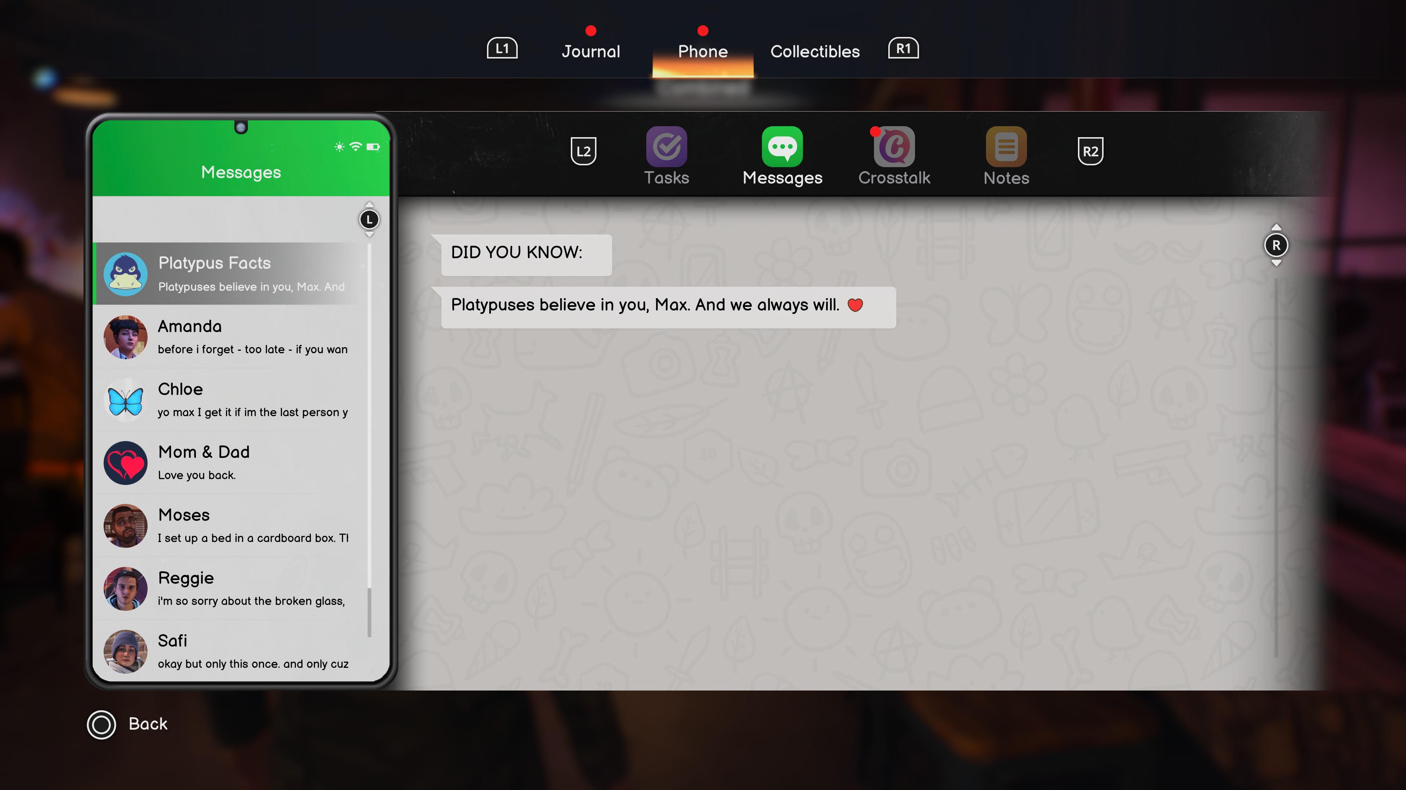Switch to the Journal tab

(x=591, y=51)
